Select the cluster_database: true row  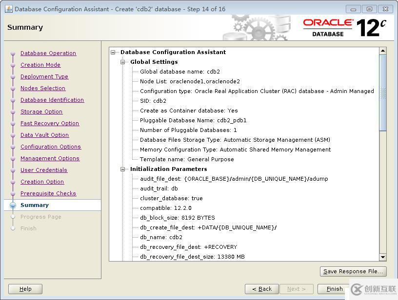[171, 198]
